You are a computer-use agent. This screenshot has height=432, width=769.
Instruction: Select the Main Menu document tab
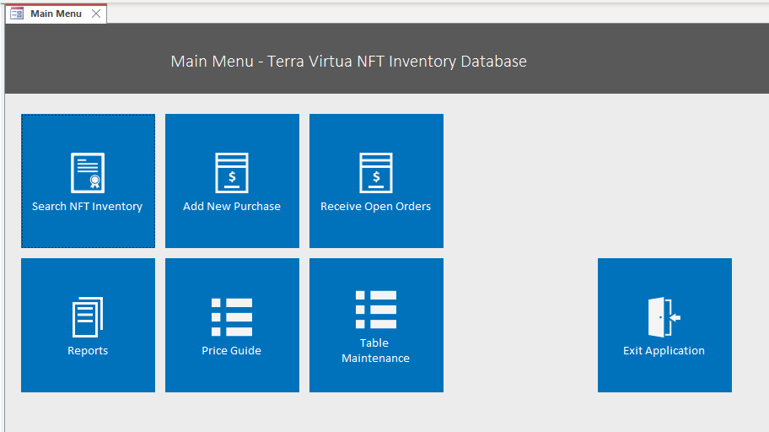tap(56, 13)
